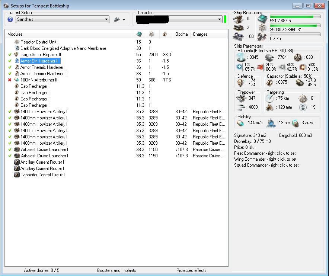The height and width of the screenshot is (276, 329).
Task: Toggle the first 'Arbalest' Cruise Launcher I checkmark
Action: click(10, 150)
